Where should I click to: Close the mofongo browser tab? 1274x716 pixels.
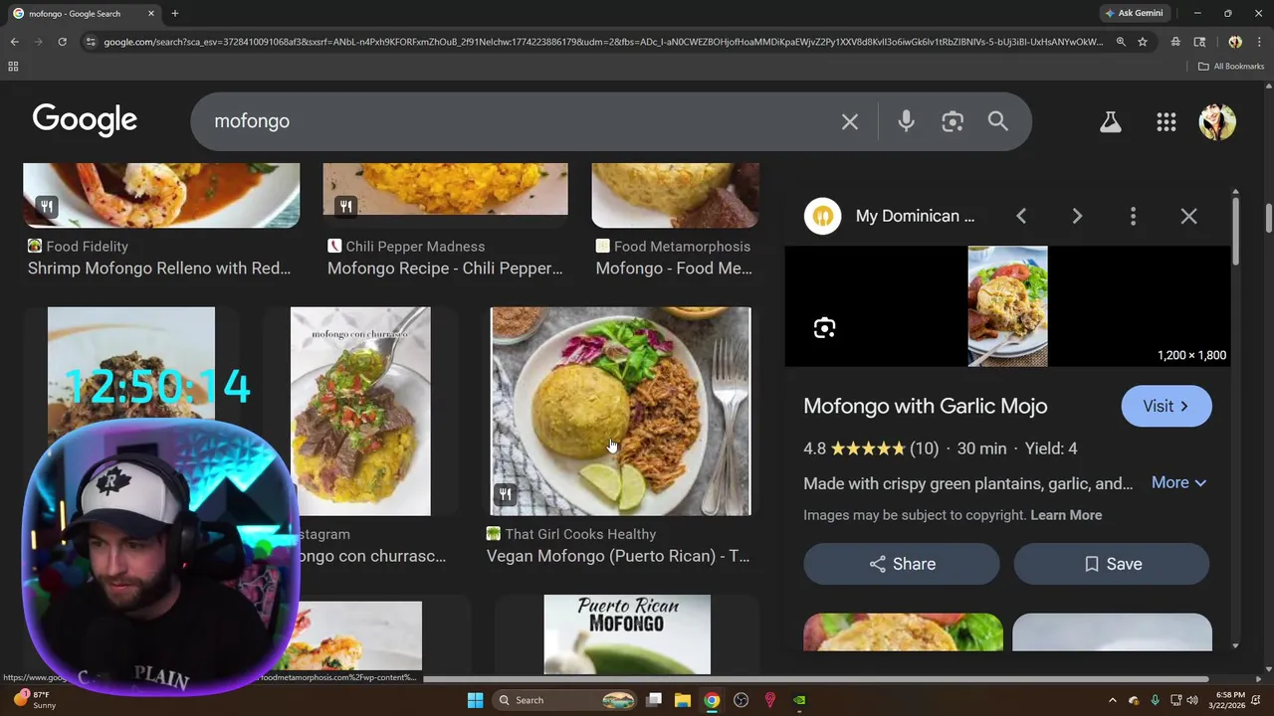click(x=151, y=14)
